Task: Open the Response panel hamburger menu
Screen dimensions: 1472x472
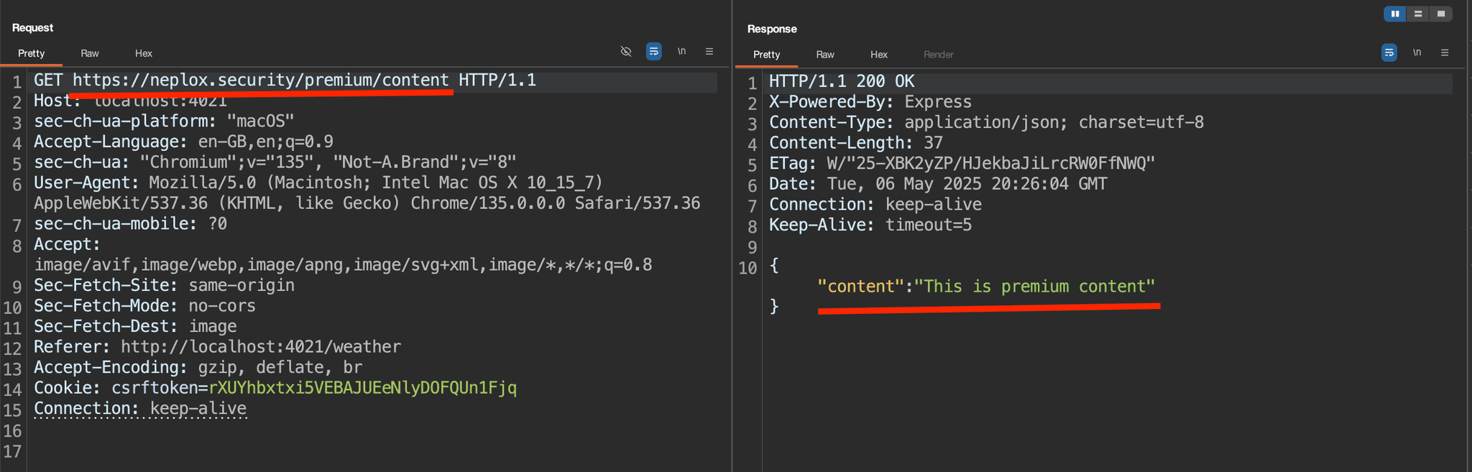Action: click(1445, 52)
